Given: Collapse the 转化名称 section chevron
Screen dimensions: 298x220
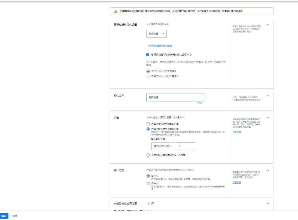Looking at the screenshot, I should click(268, 96).
